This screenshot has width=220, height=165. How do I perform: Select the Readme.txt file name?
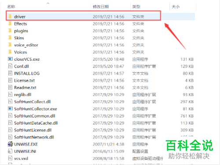pyautogui.click(x=25, y=88)
